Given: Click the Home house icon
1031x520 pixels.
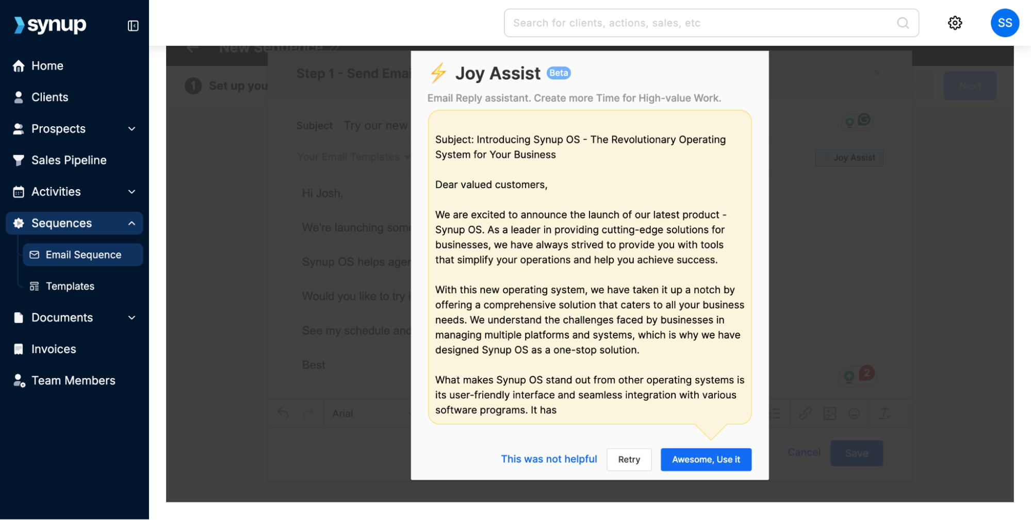Looking at the screenshot, I should pos(19,66).
